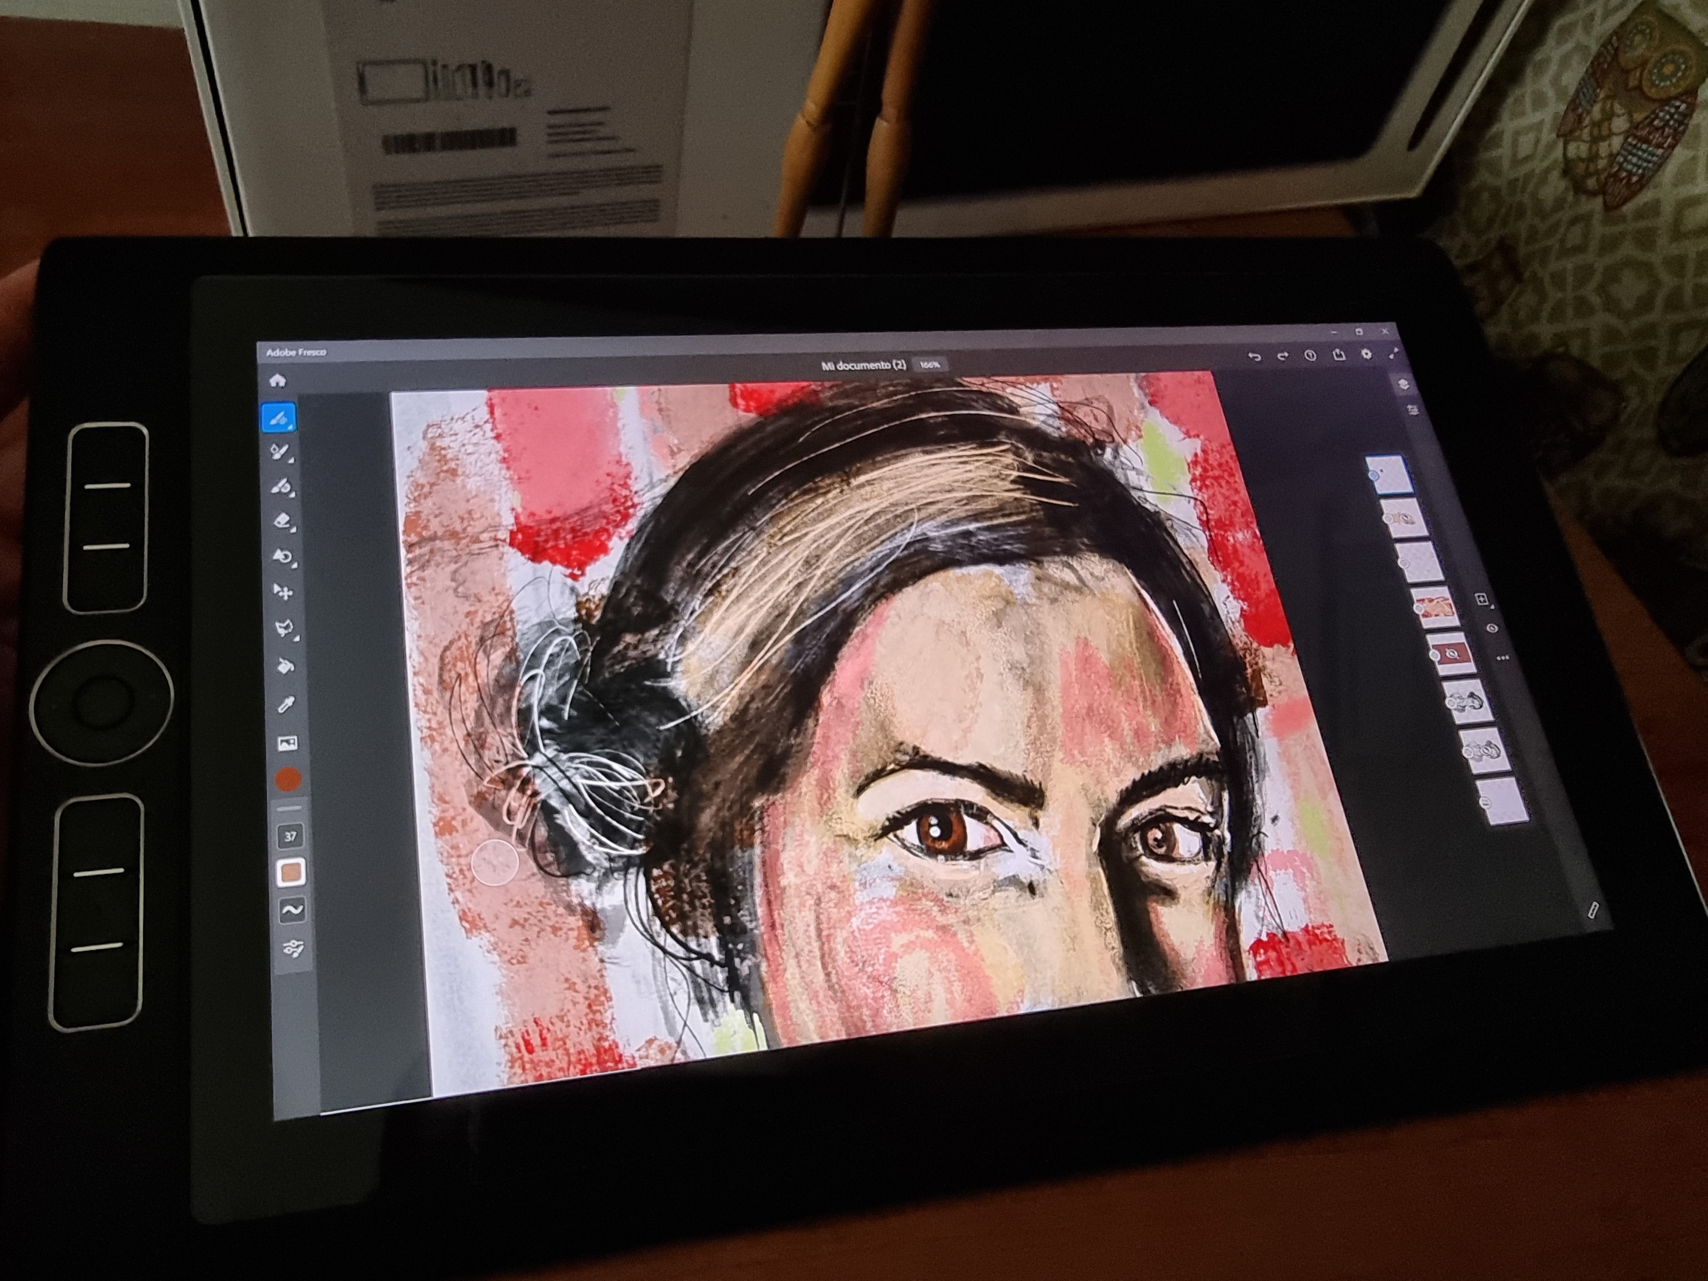Select the lower pencil portrait sketch layer

1486,751
